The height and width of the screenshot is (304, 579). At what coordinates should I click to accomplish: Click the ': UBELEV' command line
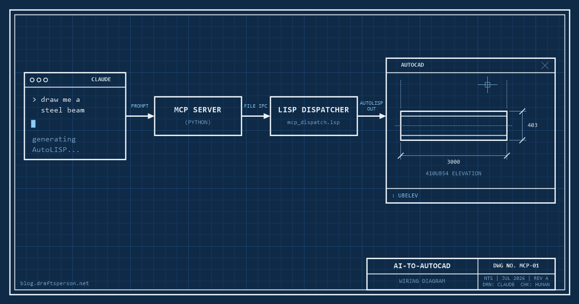[x=405, y=196]
